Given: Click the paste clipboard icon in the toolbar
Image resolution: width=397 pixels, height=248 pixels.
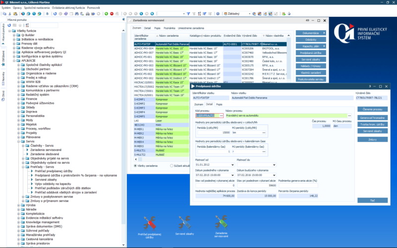Looking at the screenshot, I should pos(15,14).
